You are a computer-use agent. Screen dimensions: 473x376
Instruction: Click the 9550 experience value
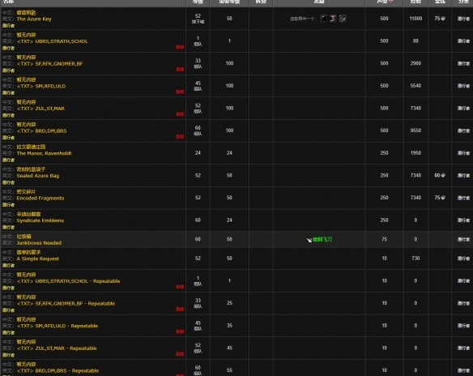click(415, 130)
